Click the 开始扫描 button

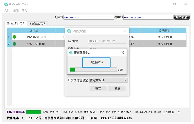(x=182, y=17)
